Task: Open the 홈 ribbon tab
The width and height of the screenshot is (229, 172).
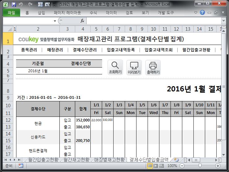Action: pyautogui.click(x=27, y=13)
